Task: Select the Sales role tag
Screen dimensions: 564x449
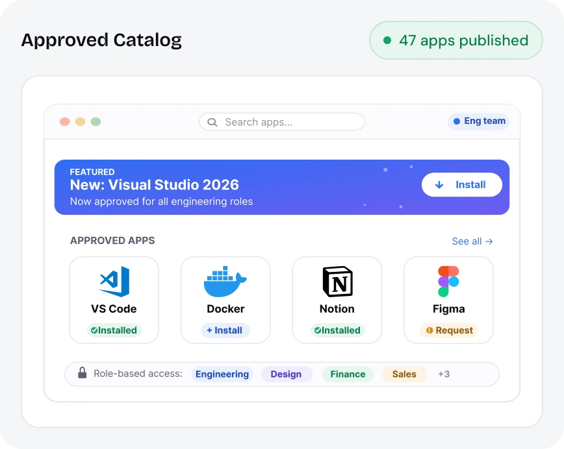Action: pyautogui.click(x=404, y=374)
